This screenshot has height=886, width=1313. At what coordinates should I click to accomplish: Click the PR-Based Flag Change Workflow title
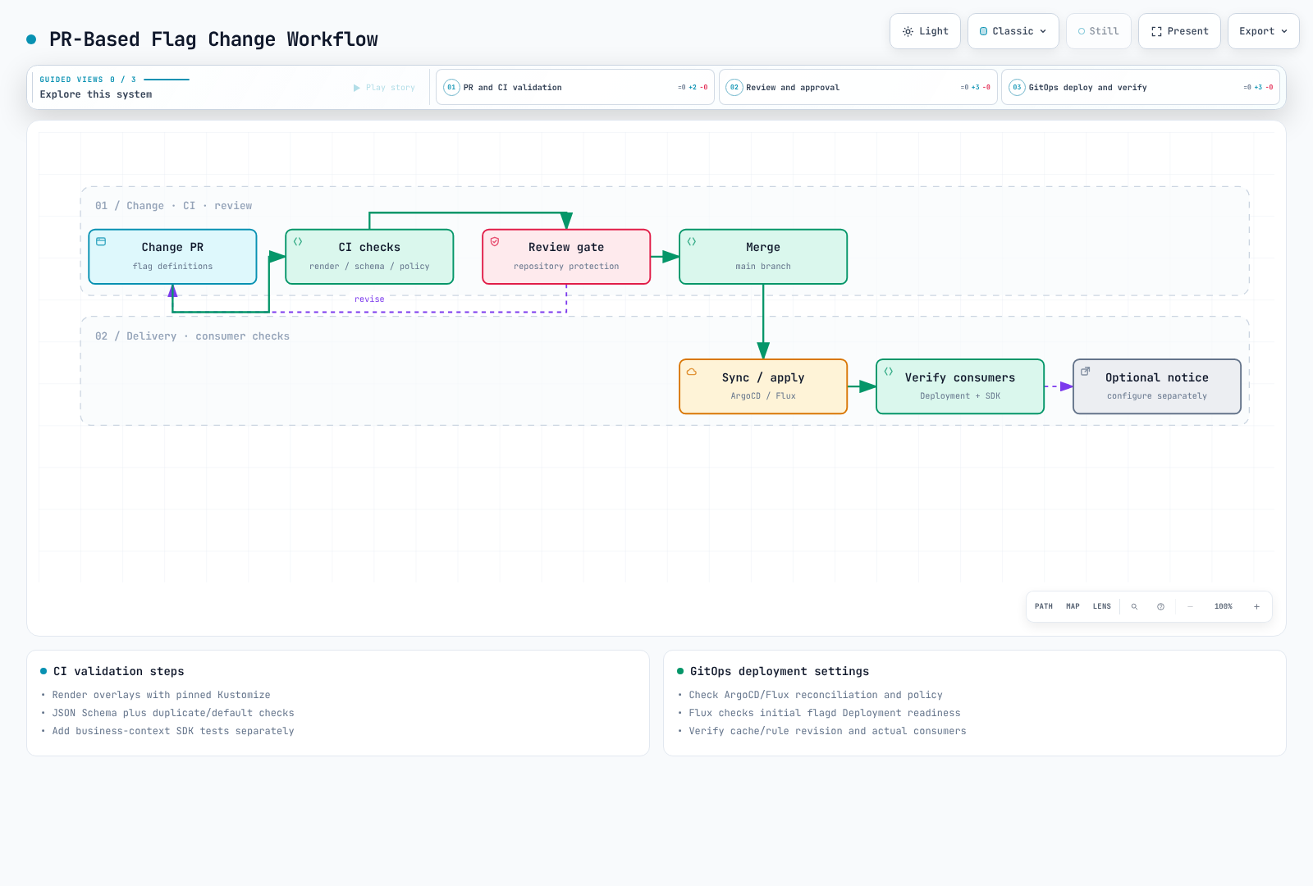point(213,39)
